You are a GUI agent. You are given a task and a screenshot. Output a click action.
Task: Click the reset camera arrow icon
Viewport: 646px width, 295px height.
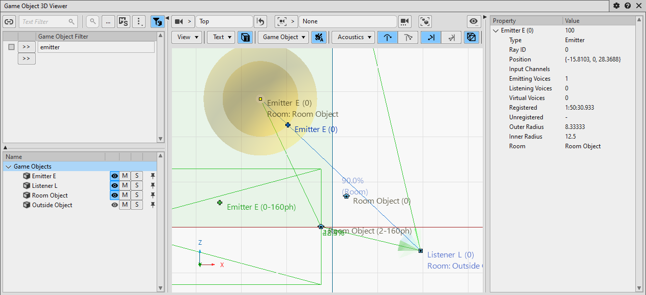point(260,21)
